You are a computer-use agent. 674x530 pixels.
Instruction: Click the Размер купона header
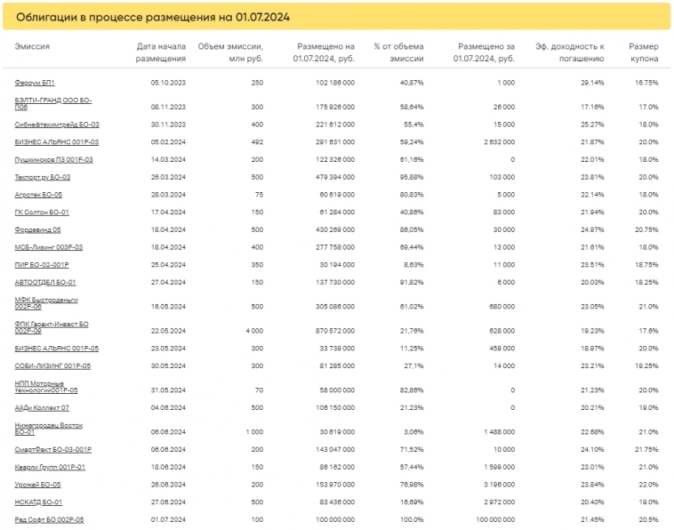point(644,52)
